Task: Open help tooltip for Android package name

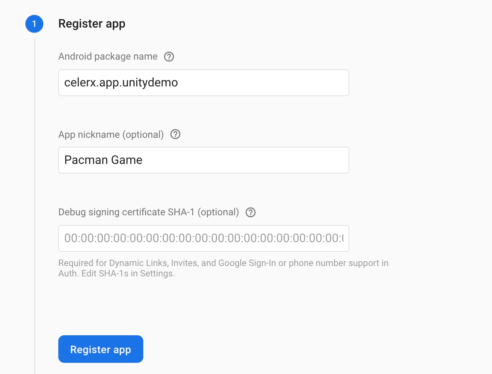Action: [x=169, y=57]
